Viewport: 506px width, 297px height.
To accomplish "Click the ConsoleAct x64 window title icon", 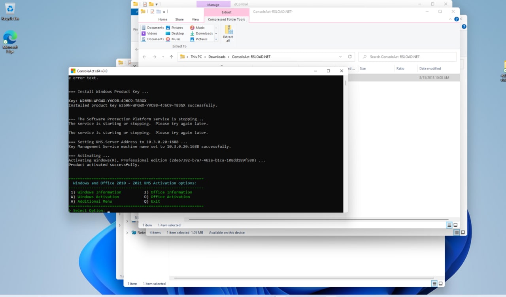I will pos(73,71).
